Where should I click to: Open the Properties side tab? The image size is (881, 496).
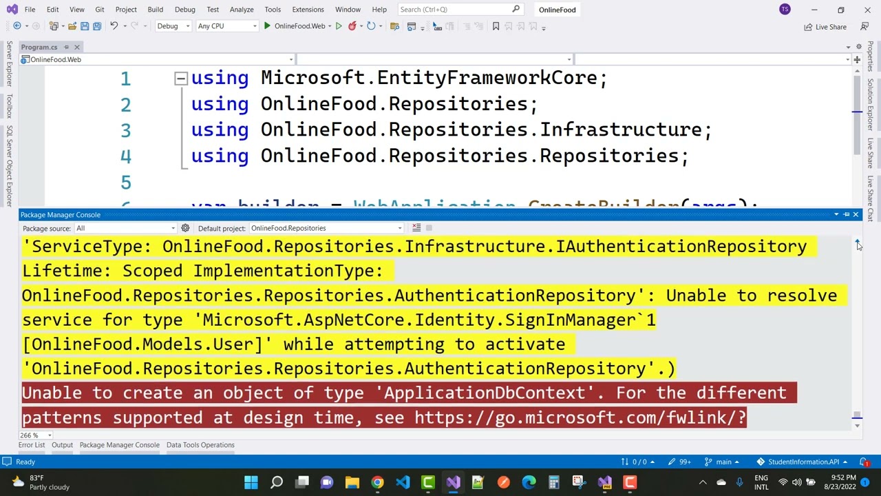[871, 56]
